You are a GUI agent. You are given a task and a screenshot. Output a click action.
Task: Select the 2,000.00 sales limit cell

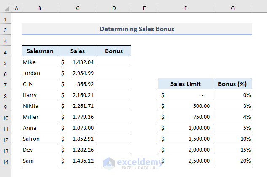point(186,150)
